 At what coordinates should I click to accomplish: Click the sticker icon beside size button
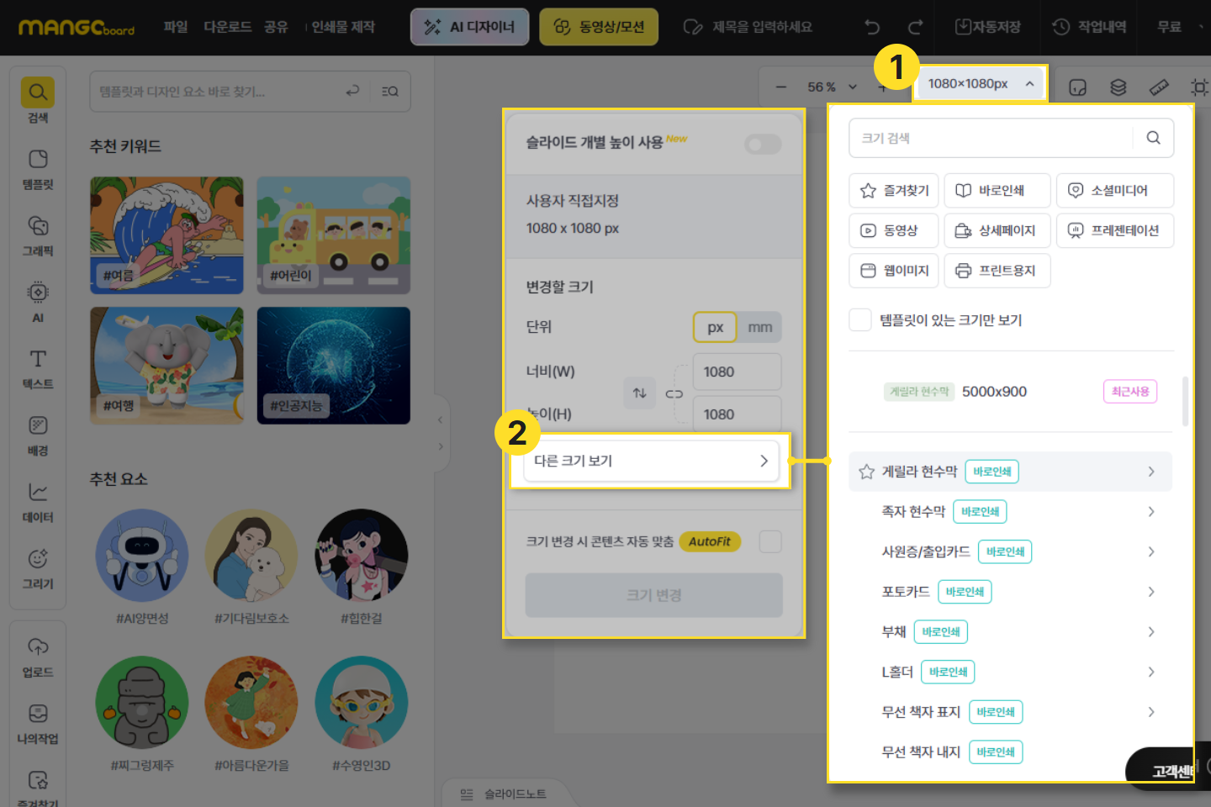pyautogui.click(x=1077, y=87)
